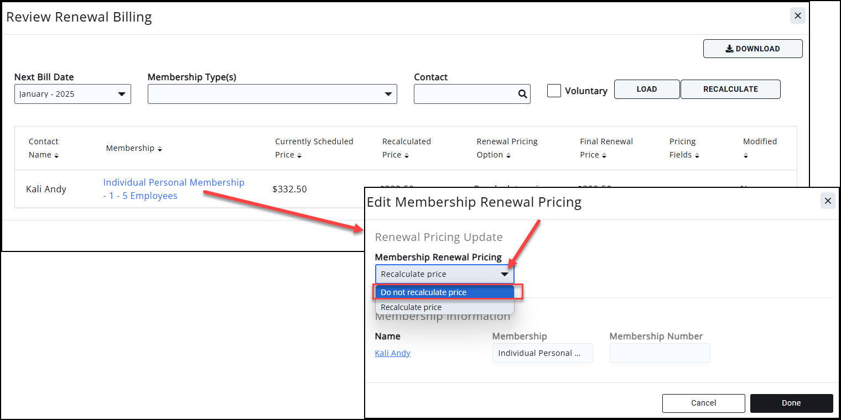Sort by Currently Scheduled Price column

299,156
